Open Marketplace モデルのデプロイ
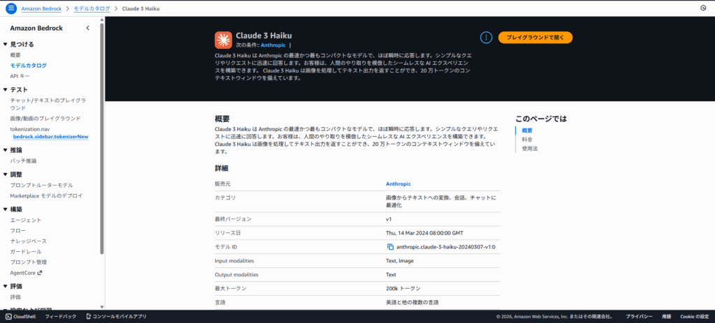This screenshot has width=715, height=323. tap(47, 195)
